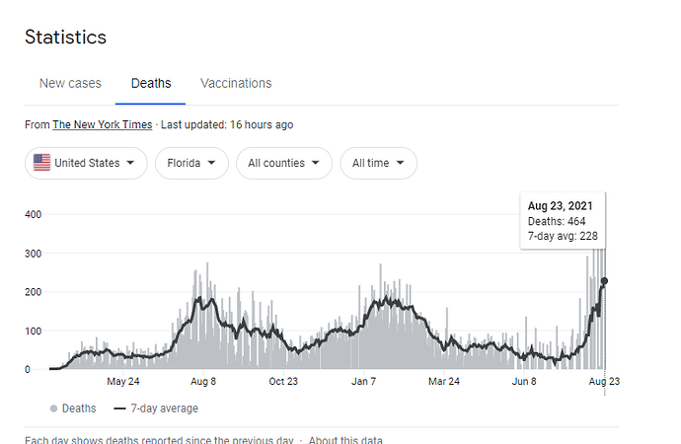Click the 300 y-axis value
The width and height of the screenshot is (681, 444).
coord(33,254)
